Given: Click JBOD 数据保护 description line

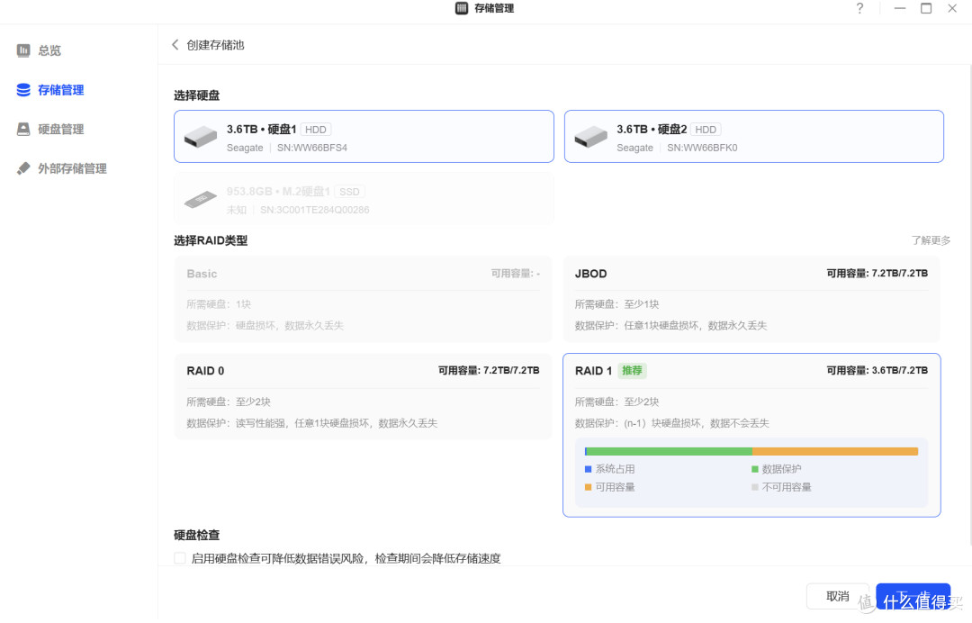Looking at the screenshot, I should click(670, 325).
